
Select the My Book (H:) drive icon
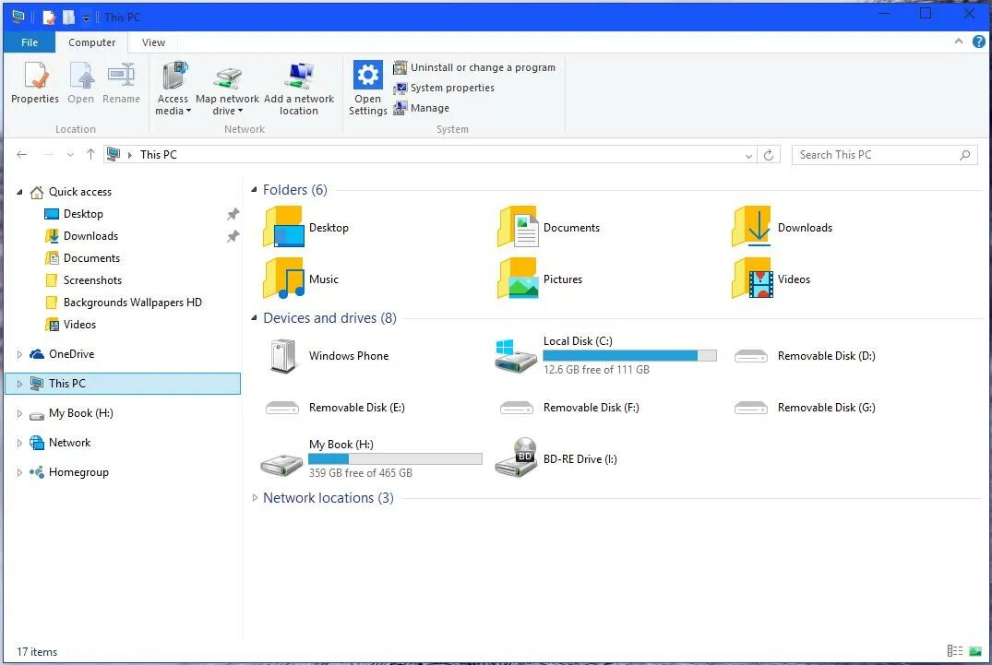(281, 465)
